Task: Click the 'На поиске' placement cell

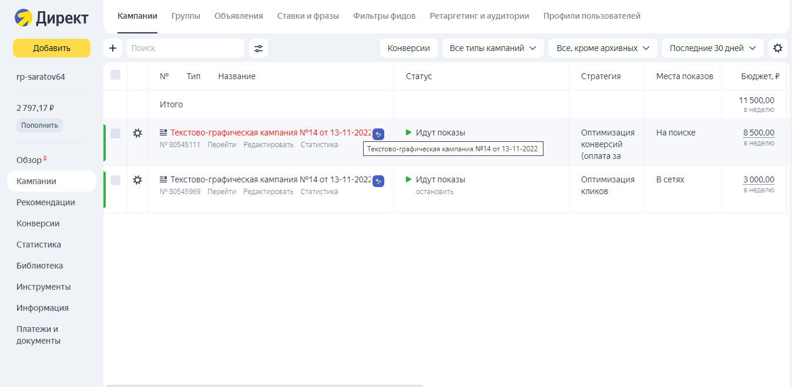Action: click(676, 133)
